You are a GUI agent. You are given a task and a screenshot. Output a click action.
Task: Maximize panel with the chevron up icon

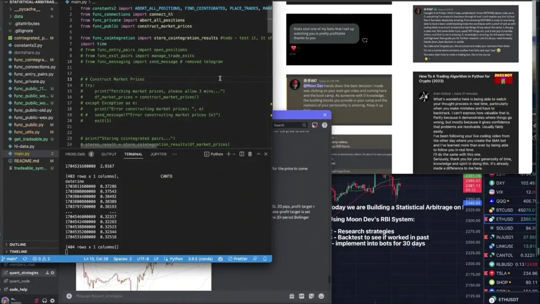tap(259, 154)
